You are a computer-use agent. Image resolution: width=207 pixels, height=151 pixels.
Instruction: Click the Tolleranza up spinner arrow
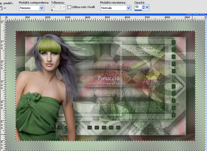coord(60,6)
